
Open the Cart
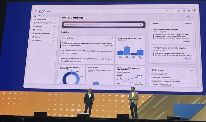pyautogui.click(x=189, y=17)
